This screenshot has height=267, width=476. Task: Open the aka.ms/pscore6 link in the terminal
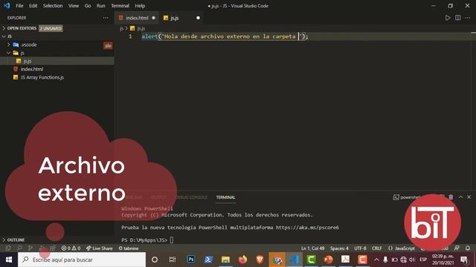[307, 228]
